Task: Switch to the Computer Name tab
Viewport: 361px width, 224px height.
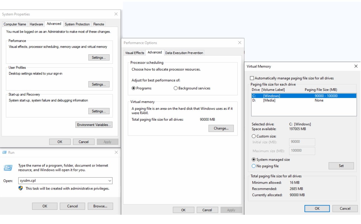Action: pos(15,24)
